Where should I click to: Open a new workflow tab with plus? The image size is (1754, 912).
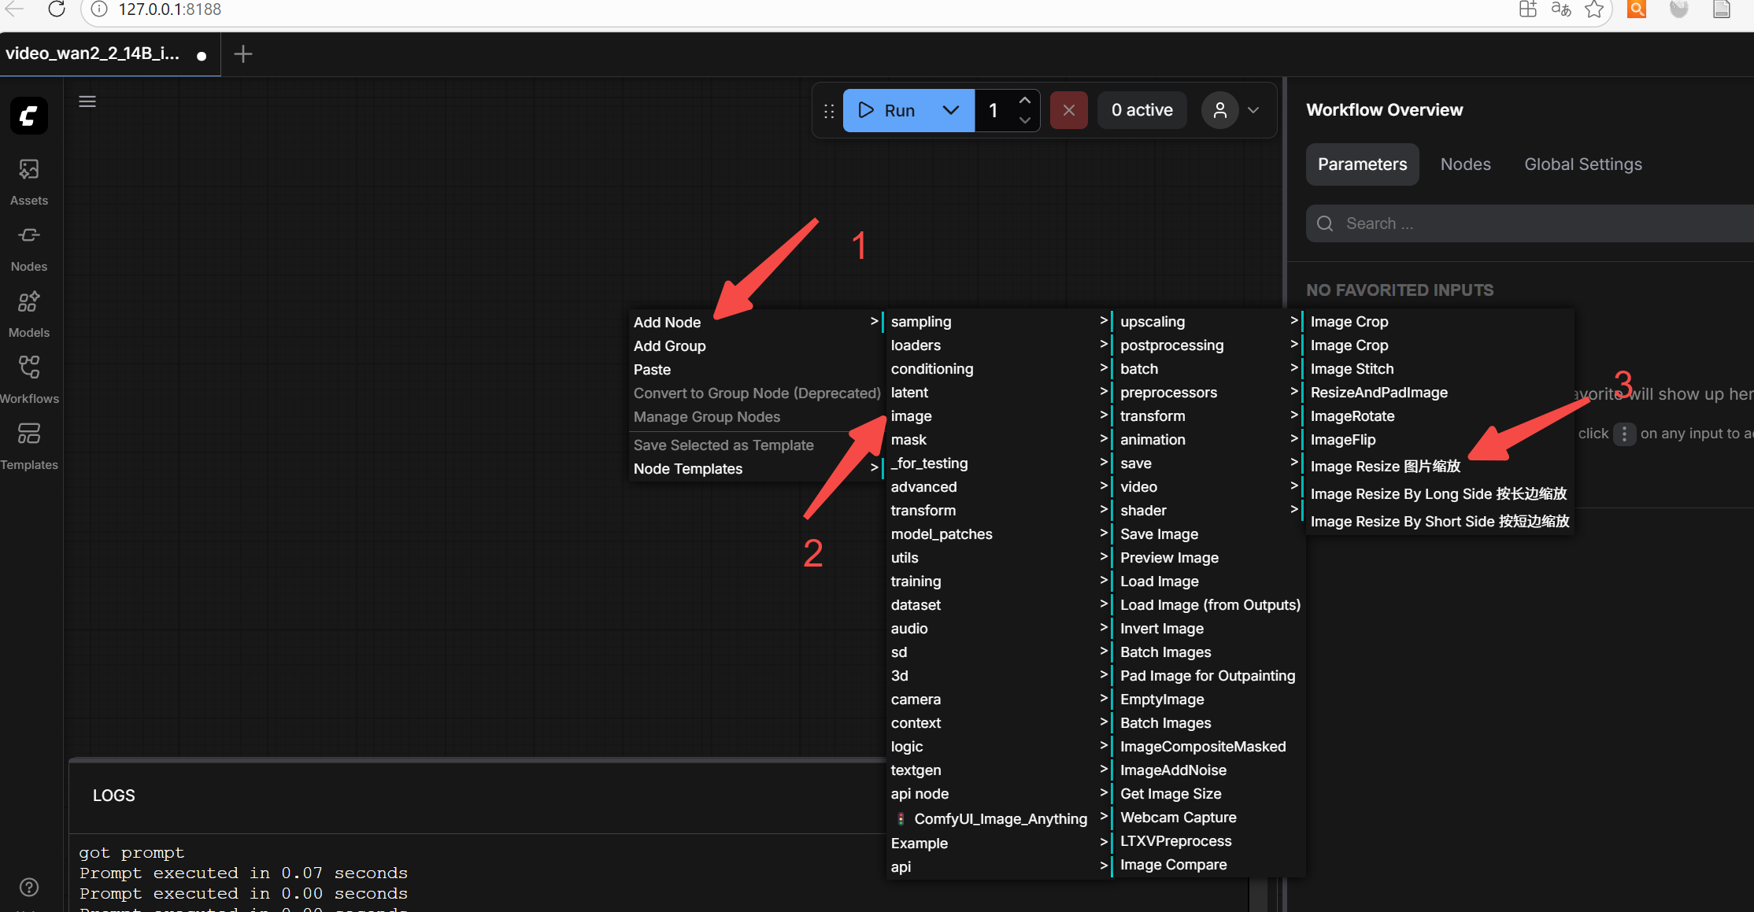[243, 54]
